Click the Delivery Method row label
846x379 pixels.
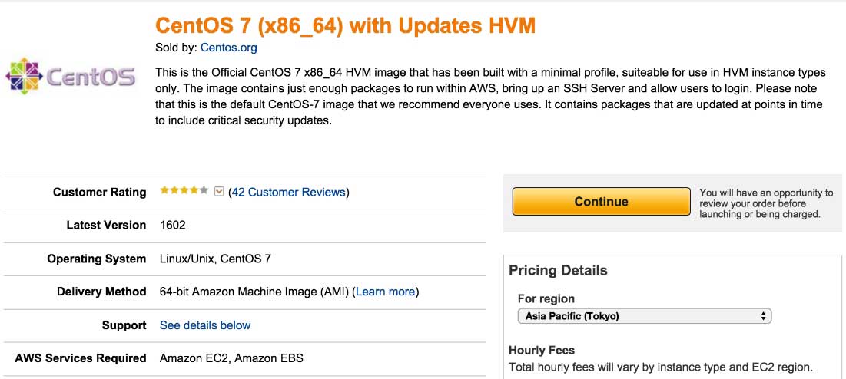point(101,292)
